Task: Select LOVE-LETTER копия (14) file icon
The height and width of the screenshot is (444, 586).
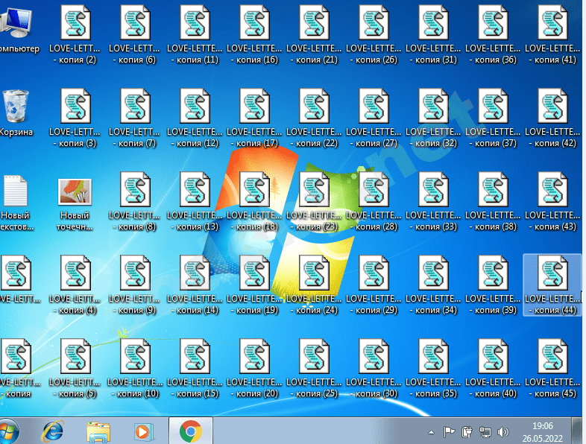Action: (x=195, y=273)
